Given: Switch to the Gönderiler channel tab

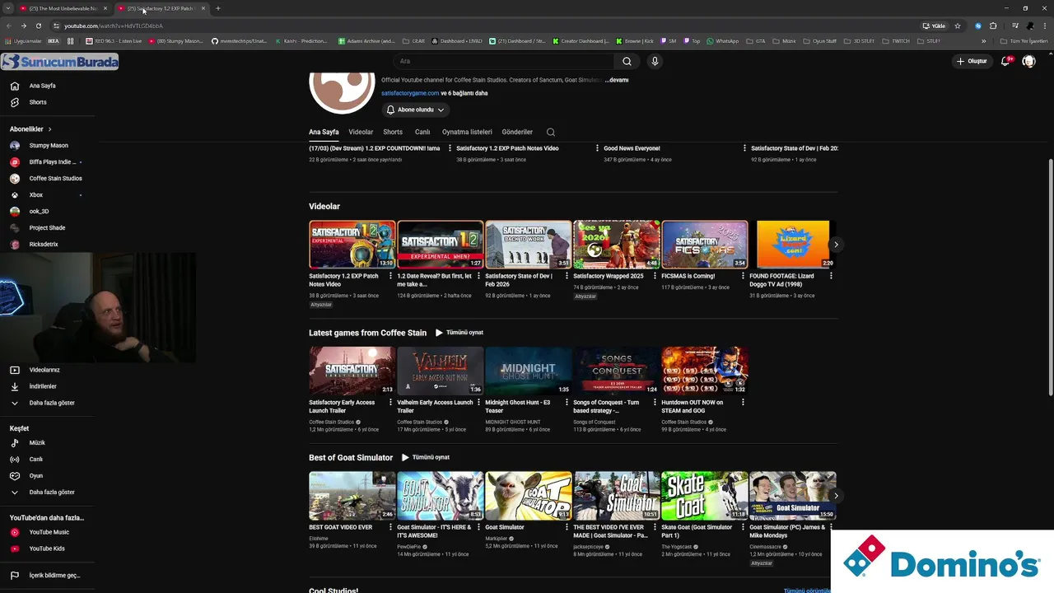Looking at the screenshot, I should point(517,132).
